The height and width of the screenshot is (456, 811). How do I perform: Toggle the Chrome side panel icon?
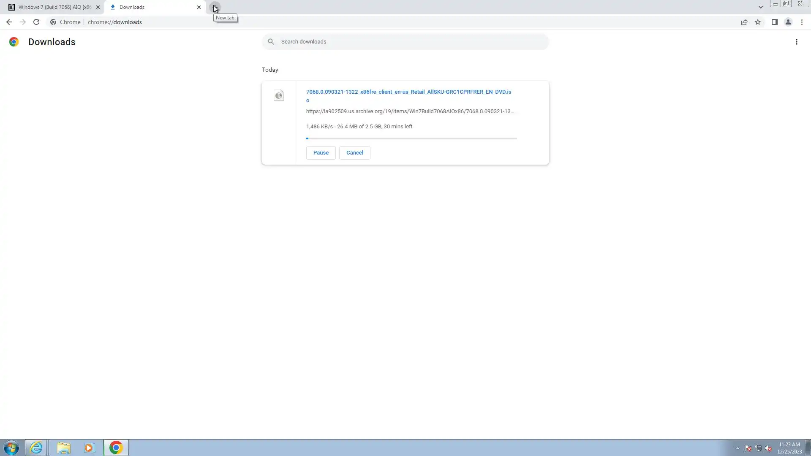click(x=774, y=22)
